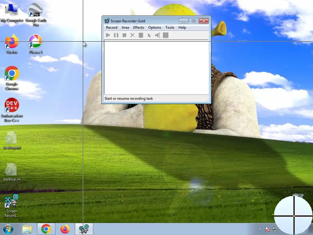
Task: Show hidden tray icons with the arrow
Action: [x=260, y=229]
